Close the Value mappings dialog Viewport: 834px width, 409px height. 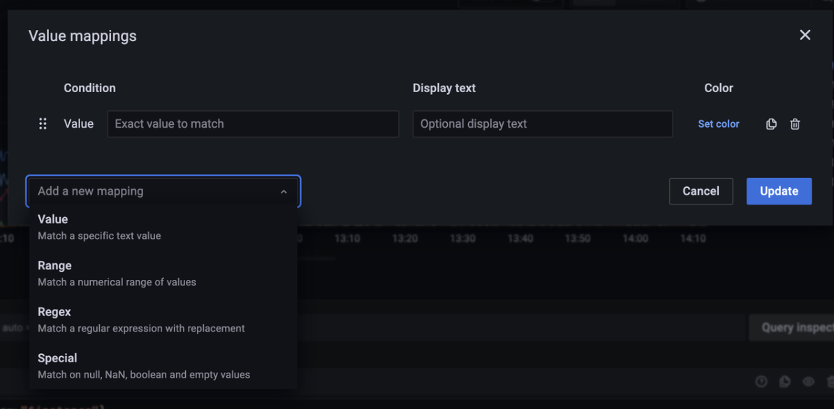pyautogui.click(x=805, y=34)
